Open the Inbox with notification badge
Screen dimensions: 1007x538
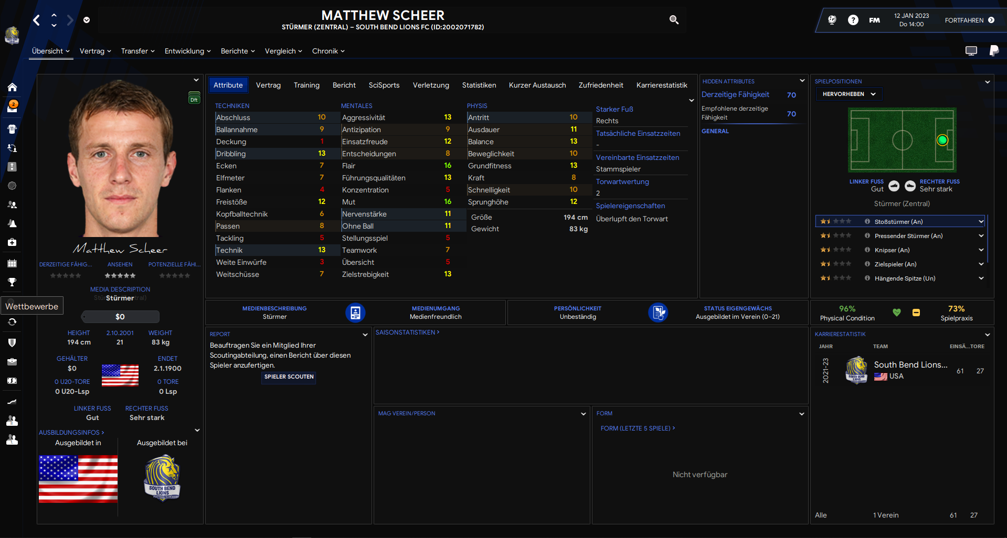(x=12, y=106)
